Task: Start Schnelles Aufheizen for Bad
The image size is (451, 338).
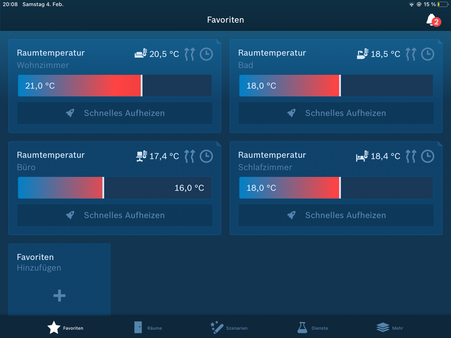Action: [336, 113]
